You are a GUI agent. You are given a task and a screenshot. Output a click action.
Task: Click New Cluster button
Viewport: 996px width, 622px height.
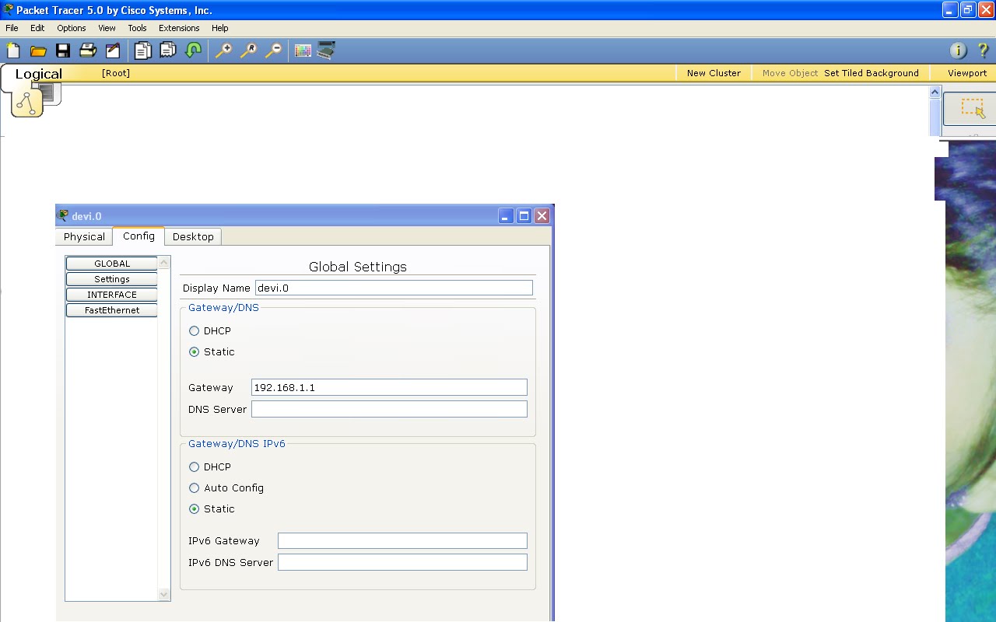(714, 73)
